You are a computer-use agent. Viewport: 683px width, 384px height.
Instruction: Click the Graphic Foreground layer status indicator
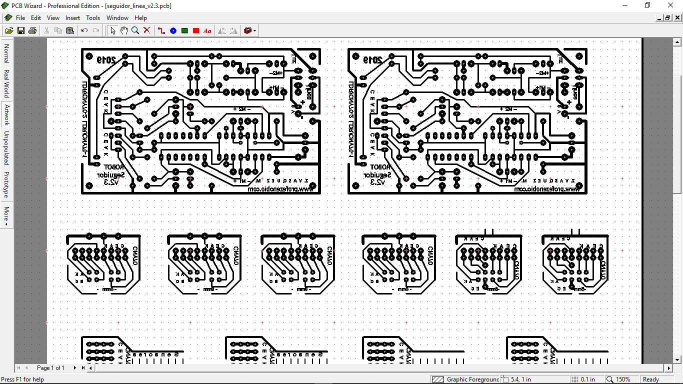click(465, 379)
